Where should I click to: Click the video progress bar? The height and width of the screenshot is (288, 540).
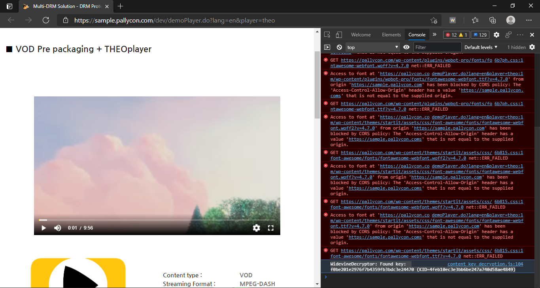pyautogui.click(x=157, y=220)
